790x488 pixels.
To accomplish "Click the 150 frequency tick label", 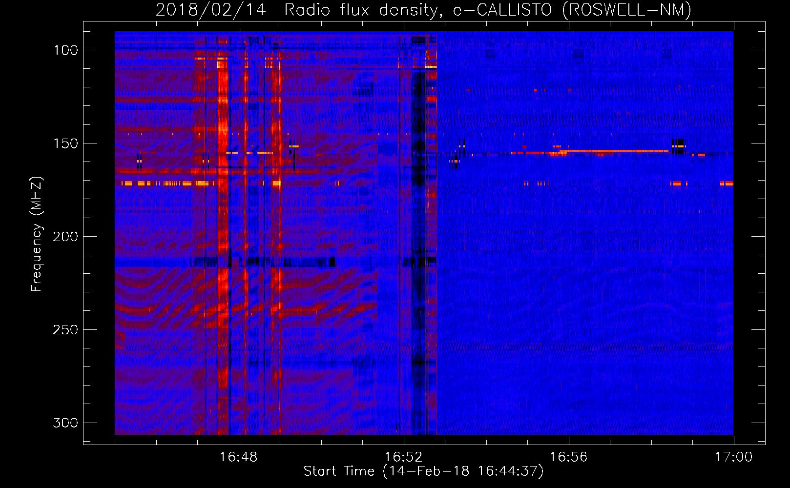I will click(x=65, y=143).
